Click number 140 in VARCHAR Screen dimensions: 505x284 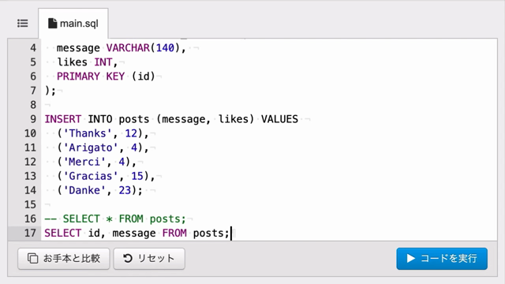click(165, 48)
